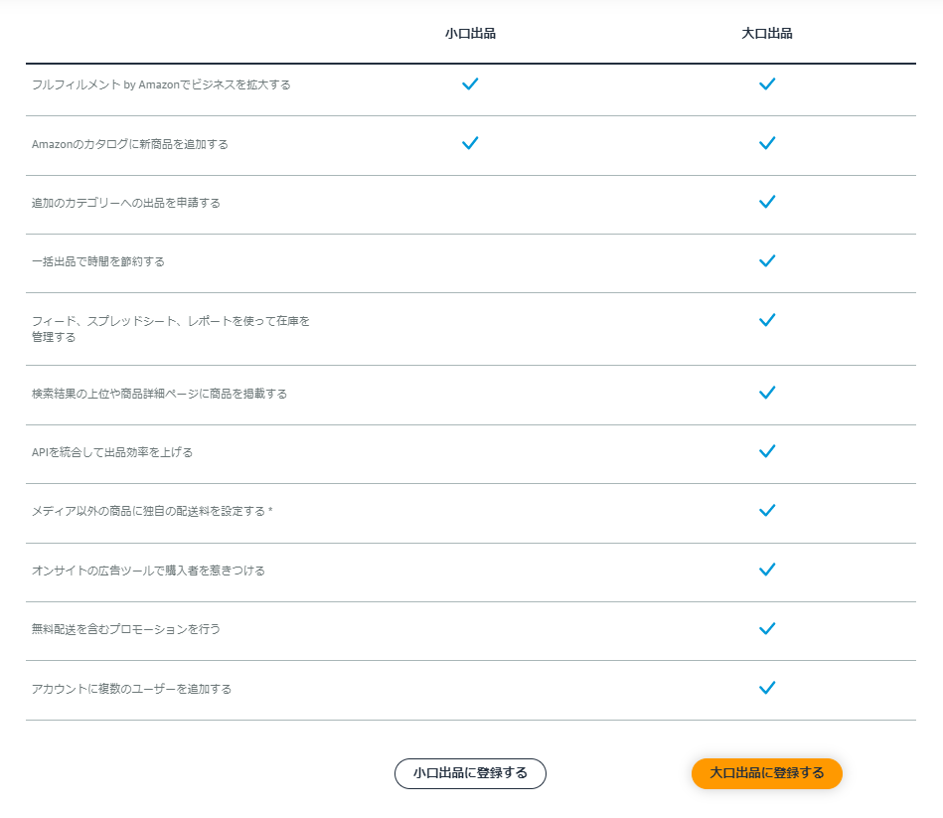Click the アカウントに複数のユーザーを追加する text
Image resolution: width=943 pixels, height=818 pixels.
point(131,689)
